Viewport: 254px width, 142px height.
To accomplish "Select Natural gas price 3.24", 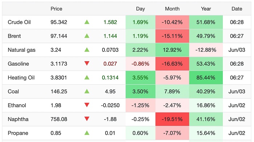I will (56, 50).
